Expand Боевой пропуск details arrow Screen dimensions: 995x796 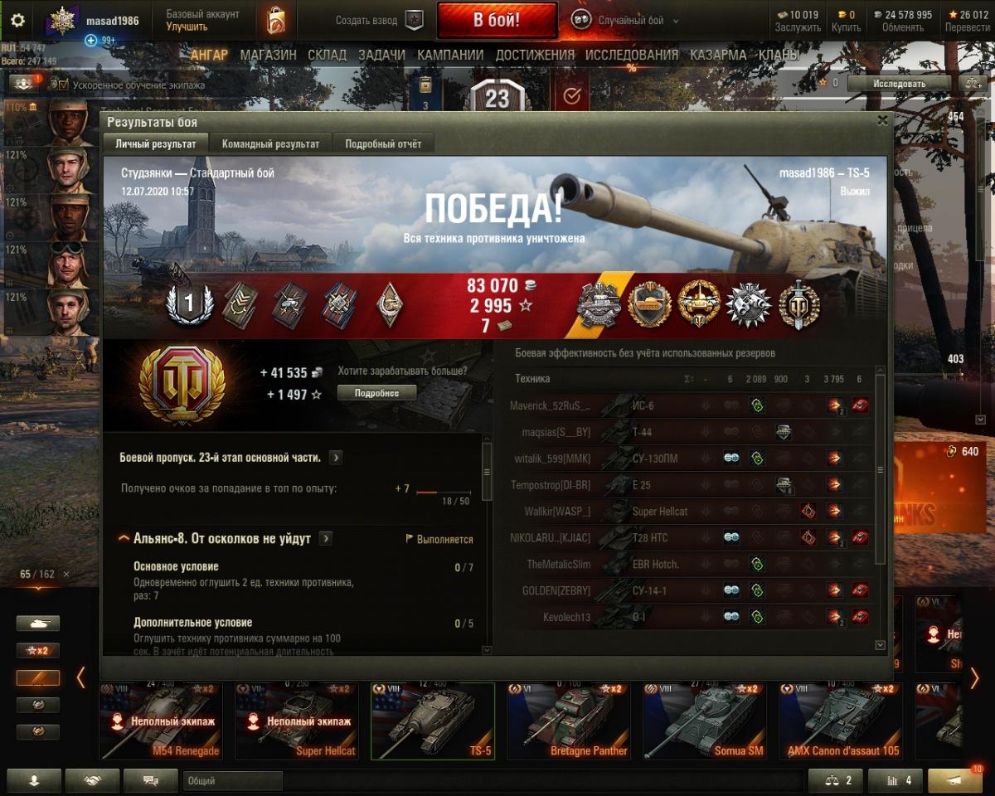336,458
